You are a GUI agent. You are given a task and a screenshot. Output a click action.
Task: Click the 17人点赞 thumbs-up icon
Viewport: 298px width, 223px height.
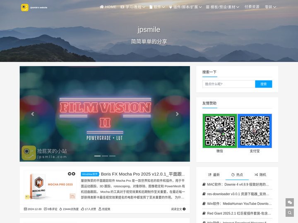coord(82,209)
